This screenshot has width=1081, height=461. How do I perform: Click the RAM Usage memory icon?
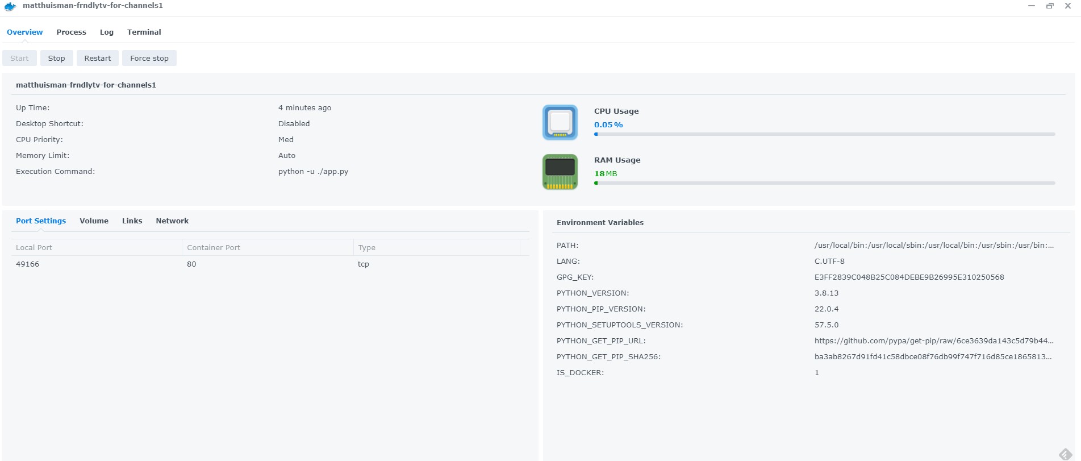(560, 172)
